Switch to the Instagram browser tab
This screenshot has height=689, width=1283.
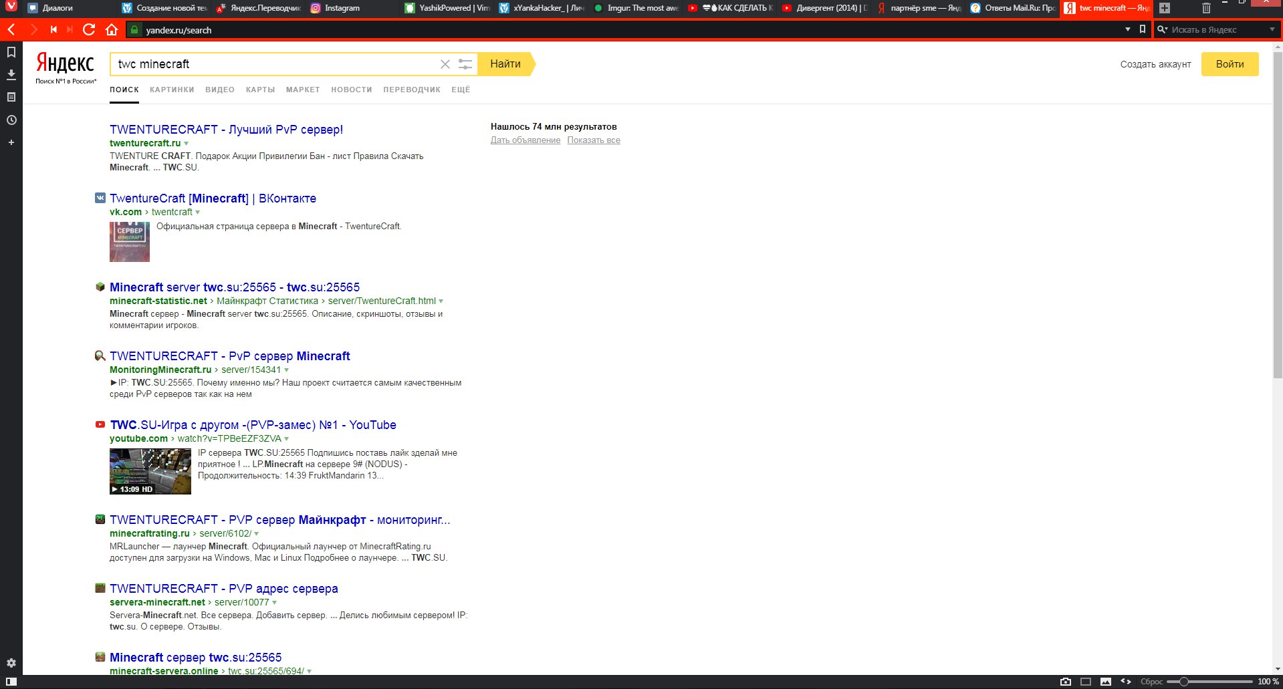coord(341,8)
